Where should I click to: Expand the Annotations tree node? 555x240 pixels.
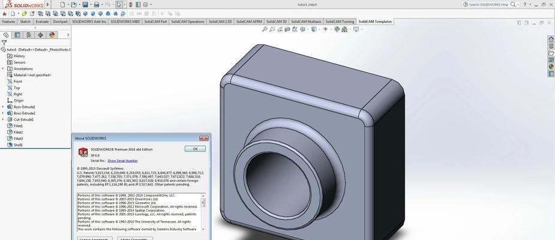(3, 68)
